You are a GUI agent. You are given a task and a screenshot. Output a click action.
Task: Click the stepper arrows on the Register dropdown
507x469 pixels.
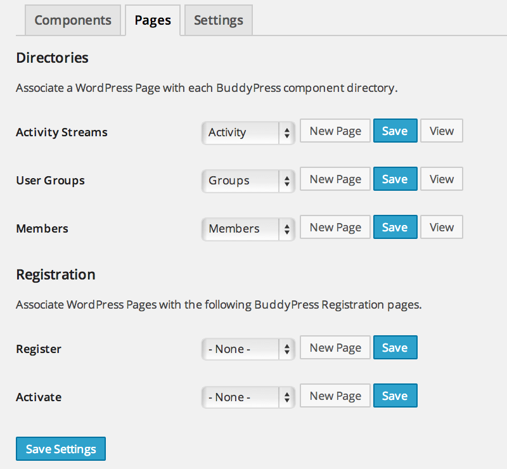click(286, 349)
